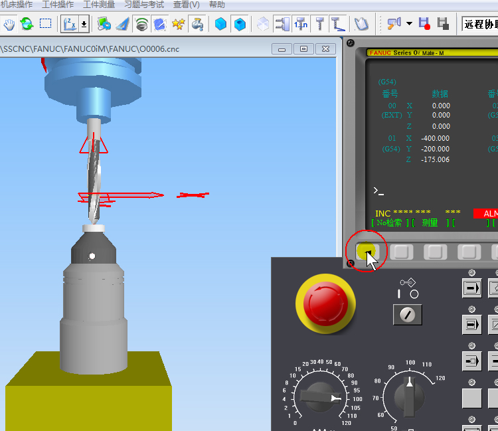This screenshot has width=498, height=431.
Task: Click the 测量 softkey label
Action: tap(430, 222)
